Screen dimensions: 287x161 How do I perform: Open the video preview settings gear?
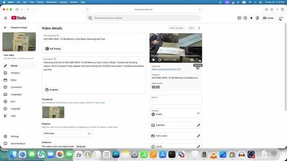click(191, 59)
